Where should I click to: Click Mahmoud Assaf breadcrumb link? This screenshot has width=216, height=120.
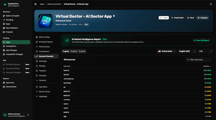[x=54, y=4]
